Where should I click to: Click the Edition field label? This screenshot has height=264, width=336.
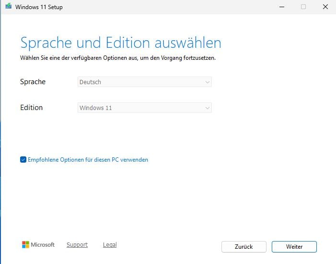coord(31,108)
